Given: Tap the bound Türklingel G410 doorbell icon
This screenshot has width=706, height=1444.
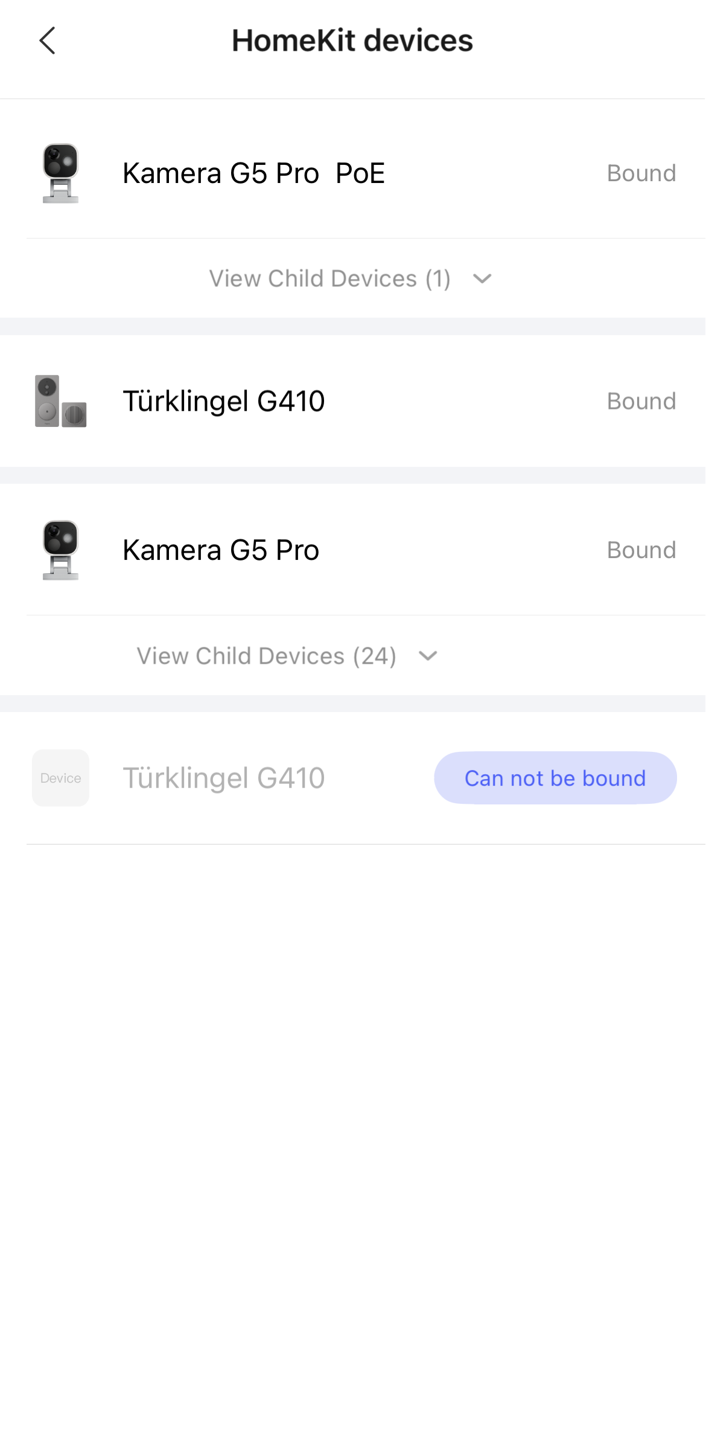Looking at the screenshot, I should 60,401.
